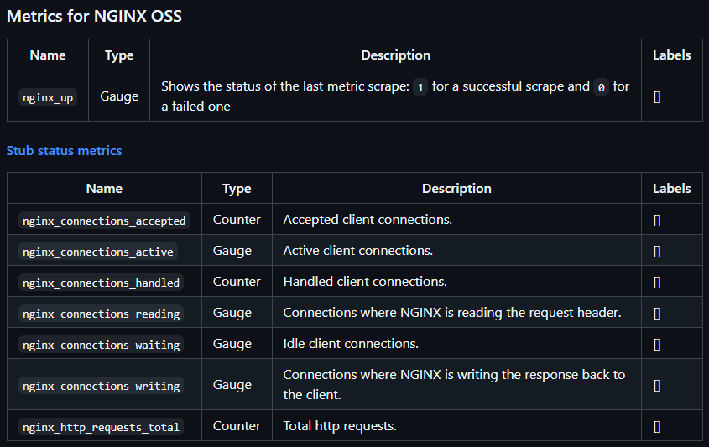Click the nginx_up metric name
The width and height of the screenshot is (709, 447).
[48, 97]
